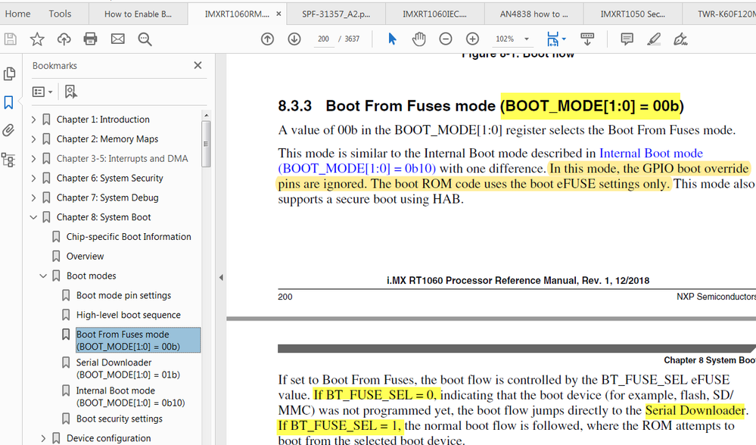Activate the Hand pan tool
Image resolution: width=756 pixels, height=445 pixels.
pos(419,39)
